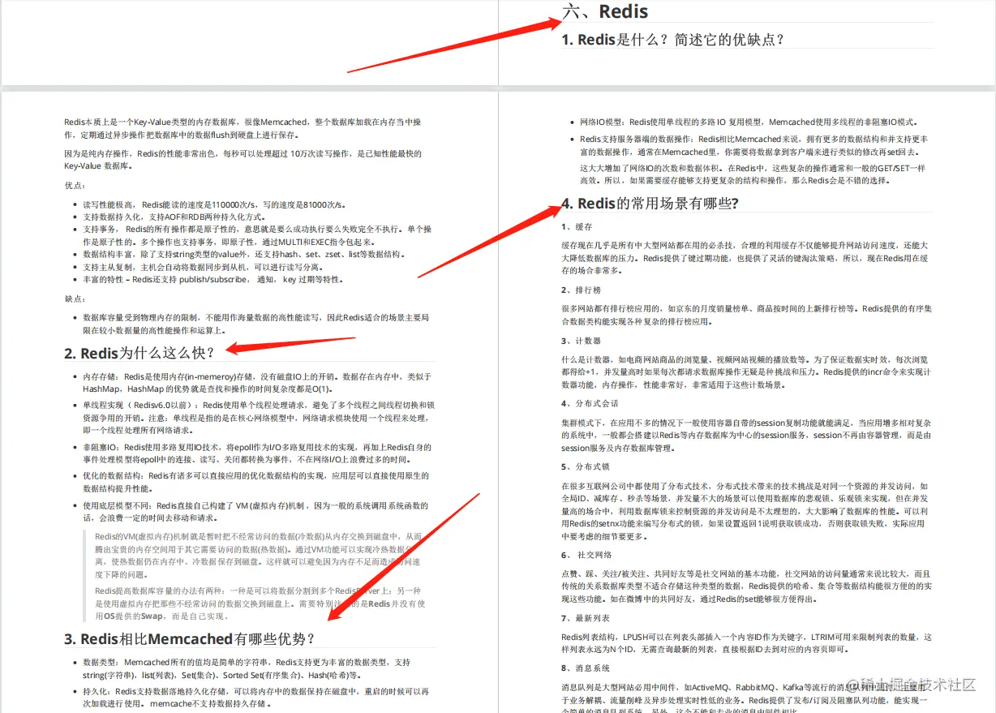Select heading "1. Redis是什么？简述它的优缺点？"
Viewport: 996px width, 713px height.
click(x=673, y=39)
